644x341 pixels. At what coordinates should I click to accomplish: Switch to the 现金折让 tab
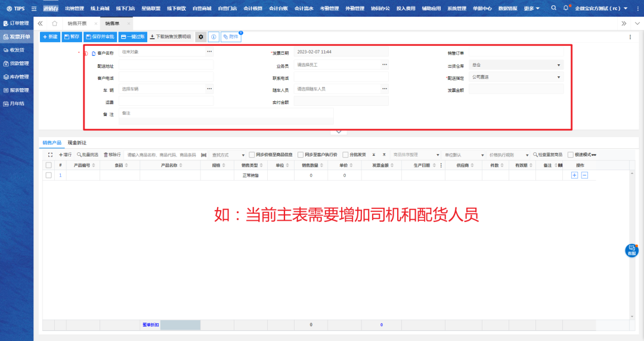pos(77,143)
